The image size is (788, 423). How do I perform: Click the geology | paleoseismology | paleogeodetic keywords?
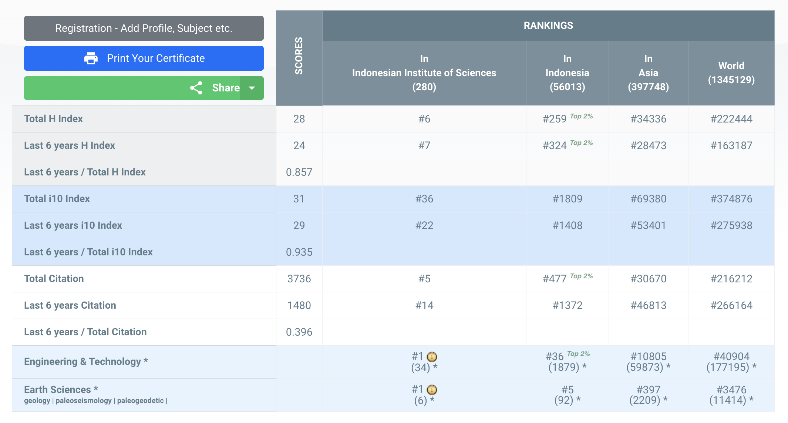point(96,401)
